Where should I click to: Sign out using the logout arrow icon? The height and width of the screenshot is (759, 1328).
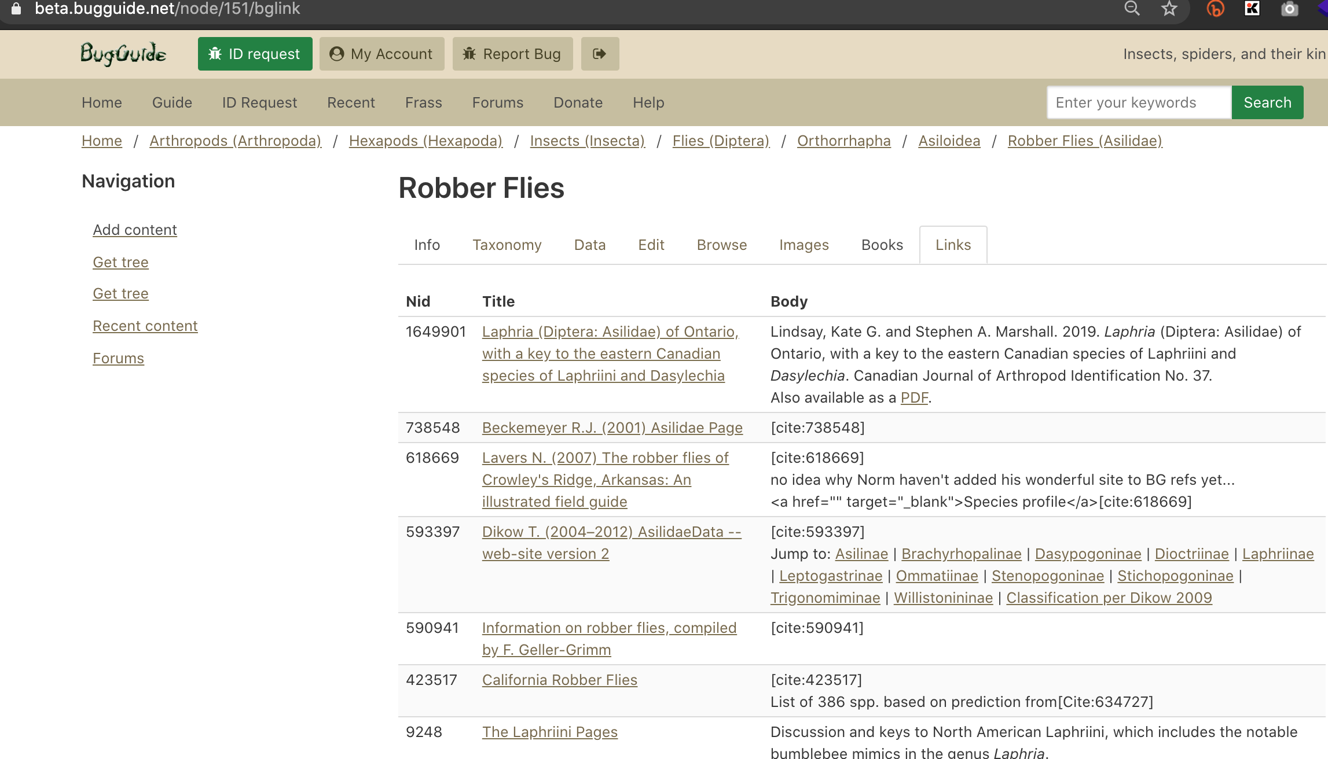[x=599, y=53]
